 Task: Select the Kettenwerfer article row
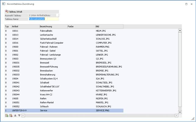point(46,90)
